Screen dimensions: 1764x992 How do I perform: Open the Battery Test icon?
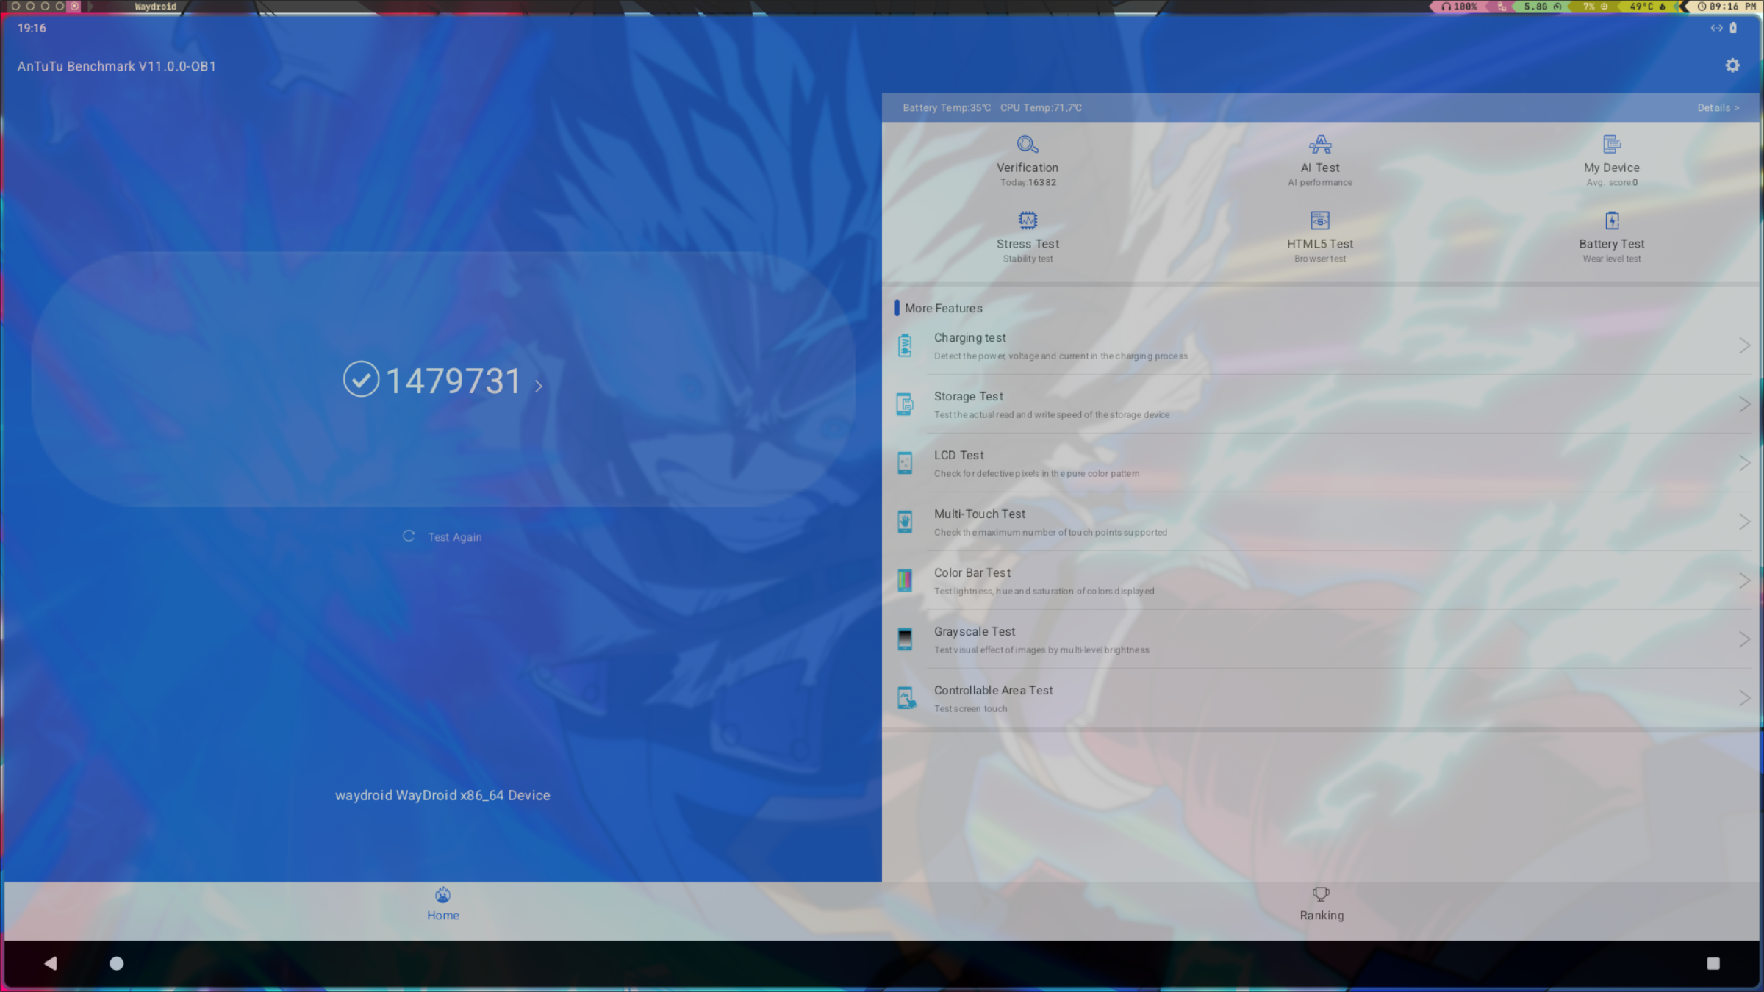coord(1612,220)
